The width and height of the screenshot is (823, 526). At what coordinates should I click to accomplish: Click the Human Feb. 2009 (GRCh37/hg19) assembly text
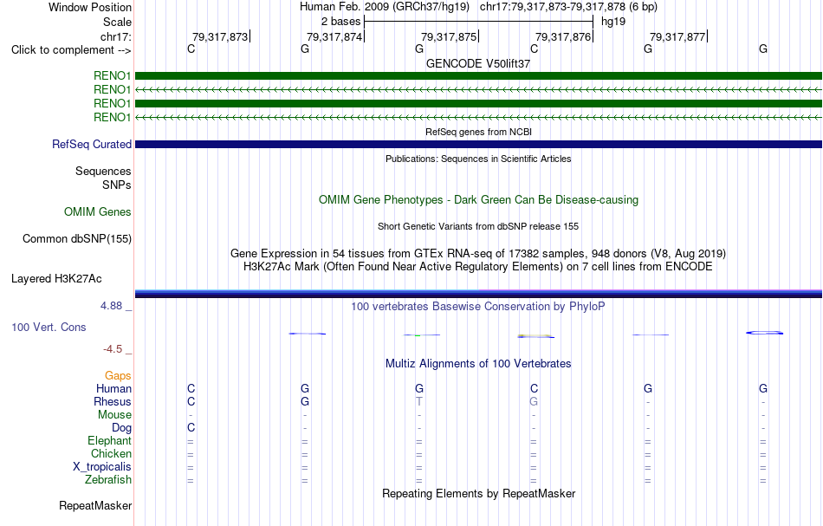point(386,7)
